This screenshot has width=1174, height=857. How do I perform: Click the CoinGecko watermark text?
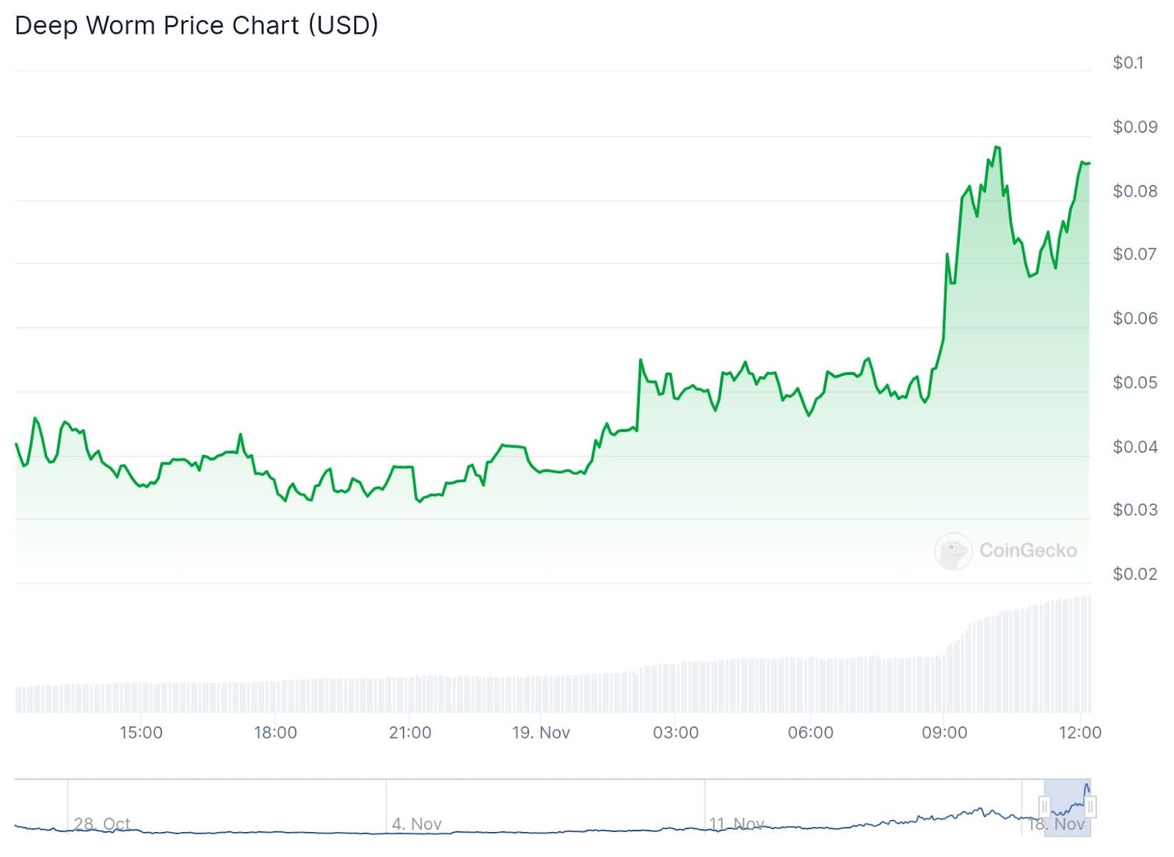pos(1028,550)
